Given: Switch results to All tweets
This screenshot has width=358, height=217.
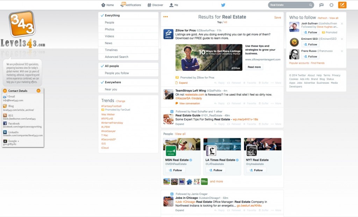Looking at the screenshot, I should [225, 22].
